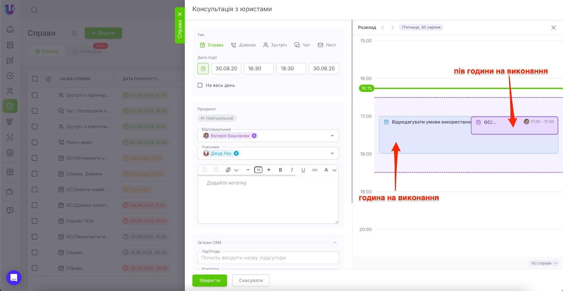This screenshot has height=291, width=563.
Task: Click the 16:15 current time marker
Action: coord(366,88)
